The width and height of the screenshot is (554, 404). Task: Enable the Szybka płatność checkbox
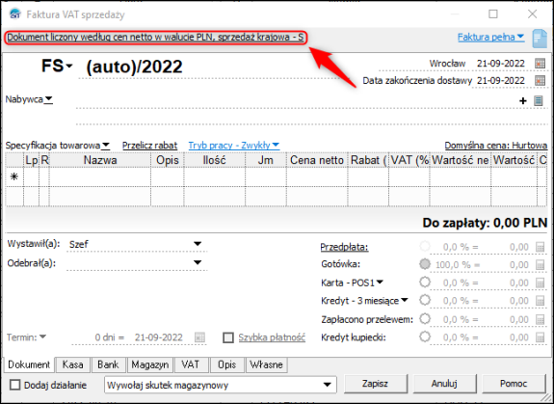[x=228, y=337]
